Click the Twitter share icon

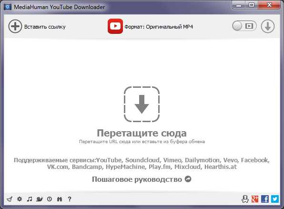[275, 199]
